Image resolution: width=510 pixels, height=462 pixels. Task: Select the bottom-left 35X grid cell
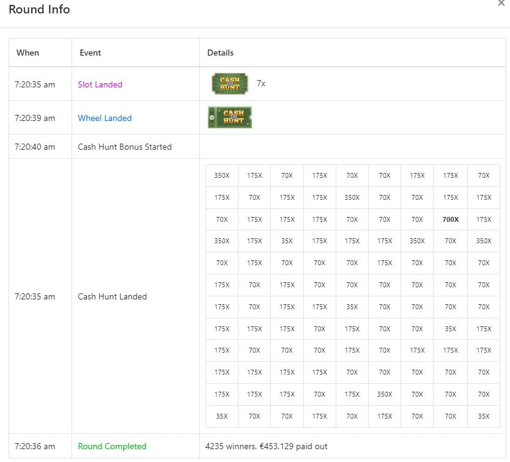pyautogui.click(x=222, y=416)
